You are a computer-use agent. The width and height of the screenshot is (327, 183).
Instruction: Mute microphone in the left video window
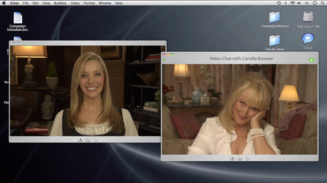(88, 139)
